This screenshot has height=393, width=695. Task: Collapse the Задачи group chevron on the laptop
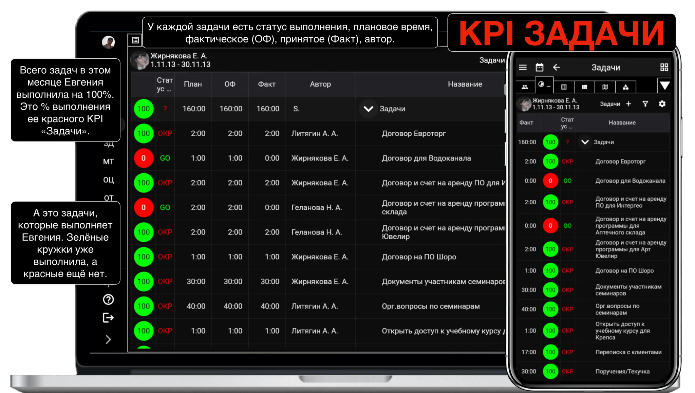tap(368, 109)
